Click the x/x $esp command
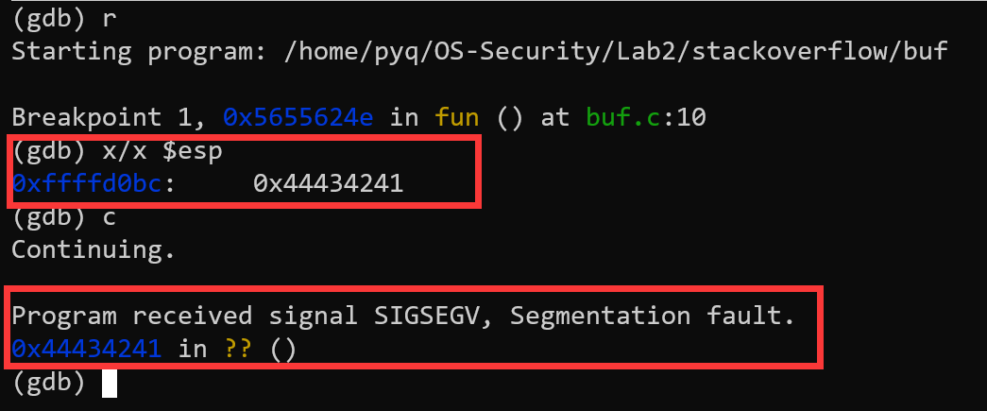Screen dimensions: 987x411 (x=162, y=150)
